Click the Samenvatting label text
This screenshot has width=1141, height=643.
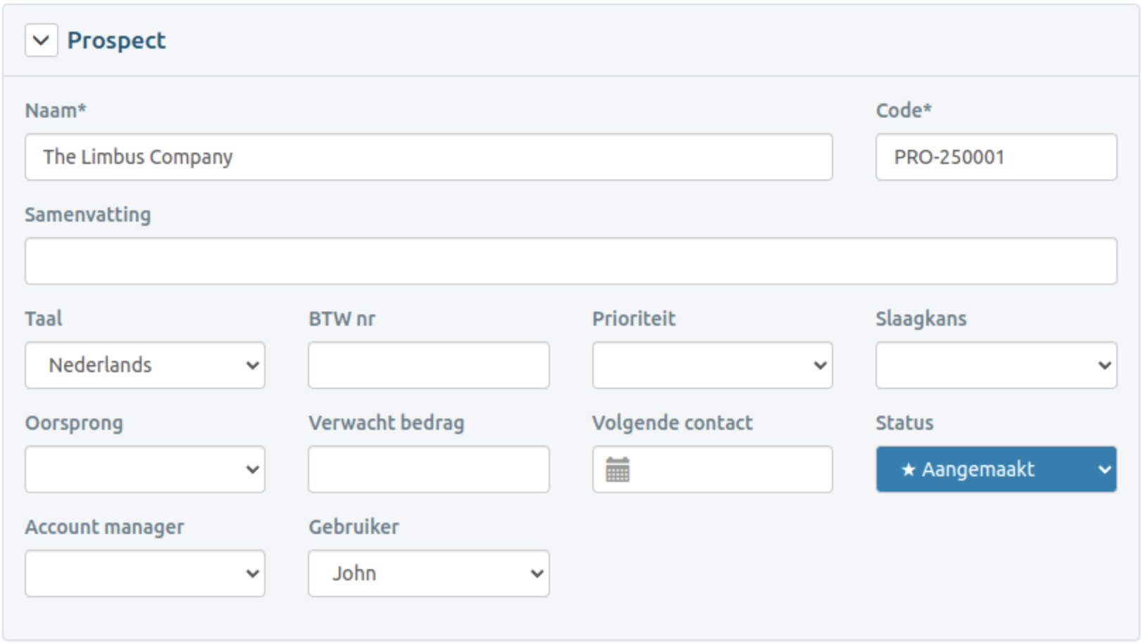tap(88, 215)
